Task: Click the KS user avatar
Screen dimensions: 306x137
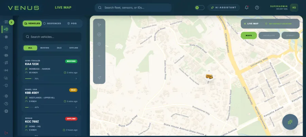Action: [x=294, y=7]
